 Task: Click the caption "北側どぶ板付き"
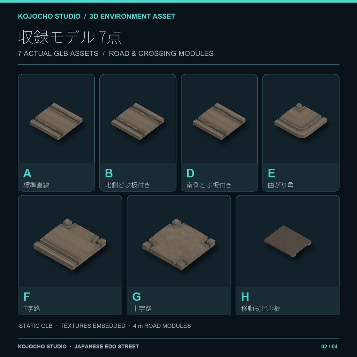click(128, 185)
